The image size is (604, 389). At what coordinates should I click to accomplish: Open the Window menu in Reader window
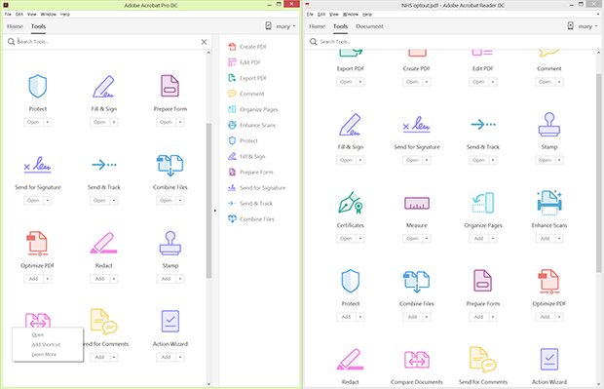[350, 14]
